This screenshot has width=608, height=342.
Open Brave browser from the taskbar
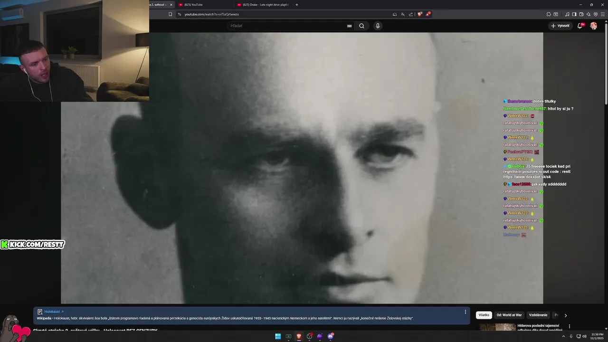299,336
